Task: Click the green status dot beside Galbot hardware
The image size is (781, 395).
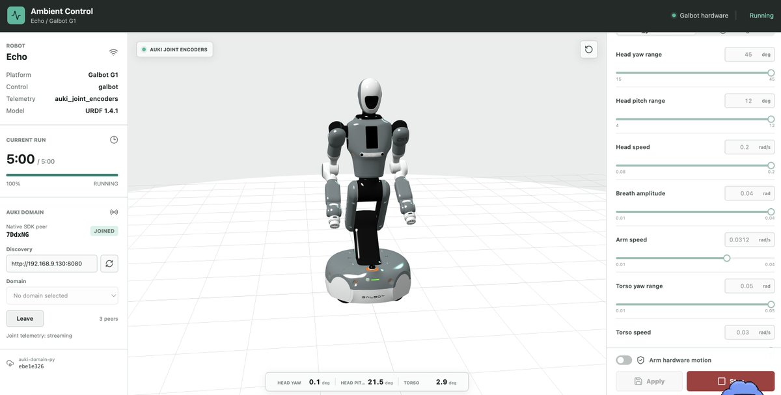Action: [x=674, y=16]
